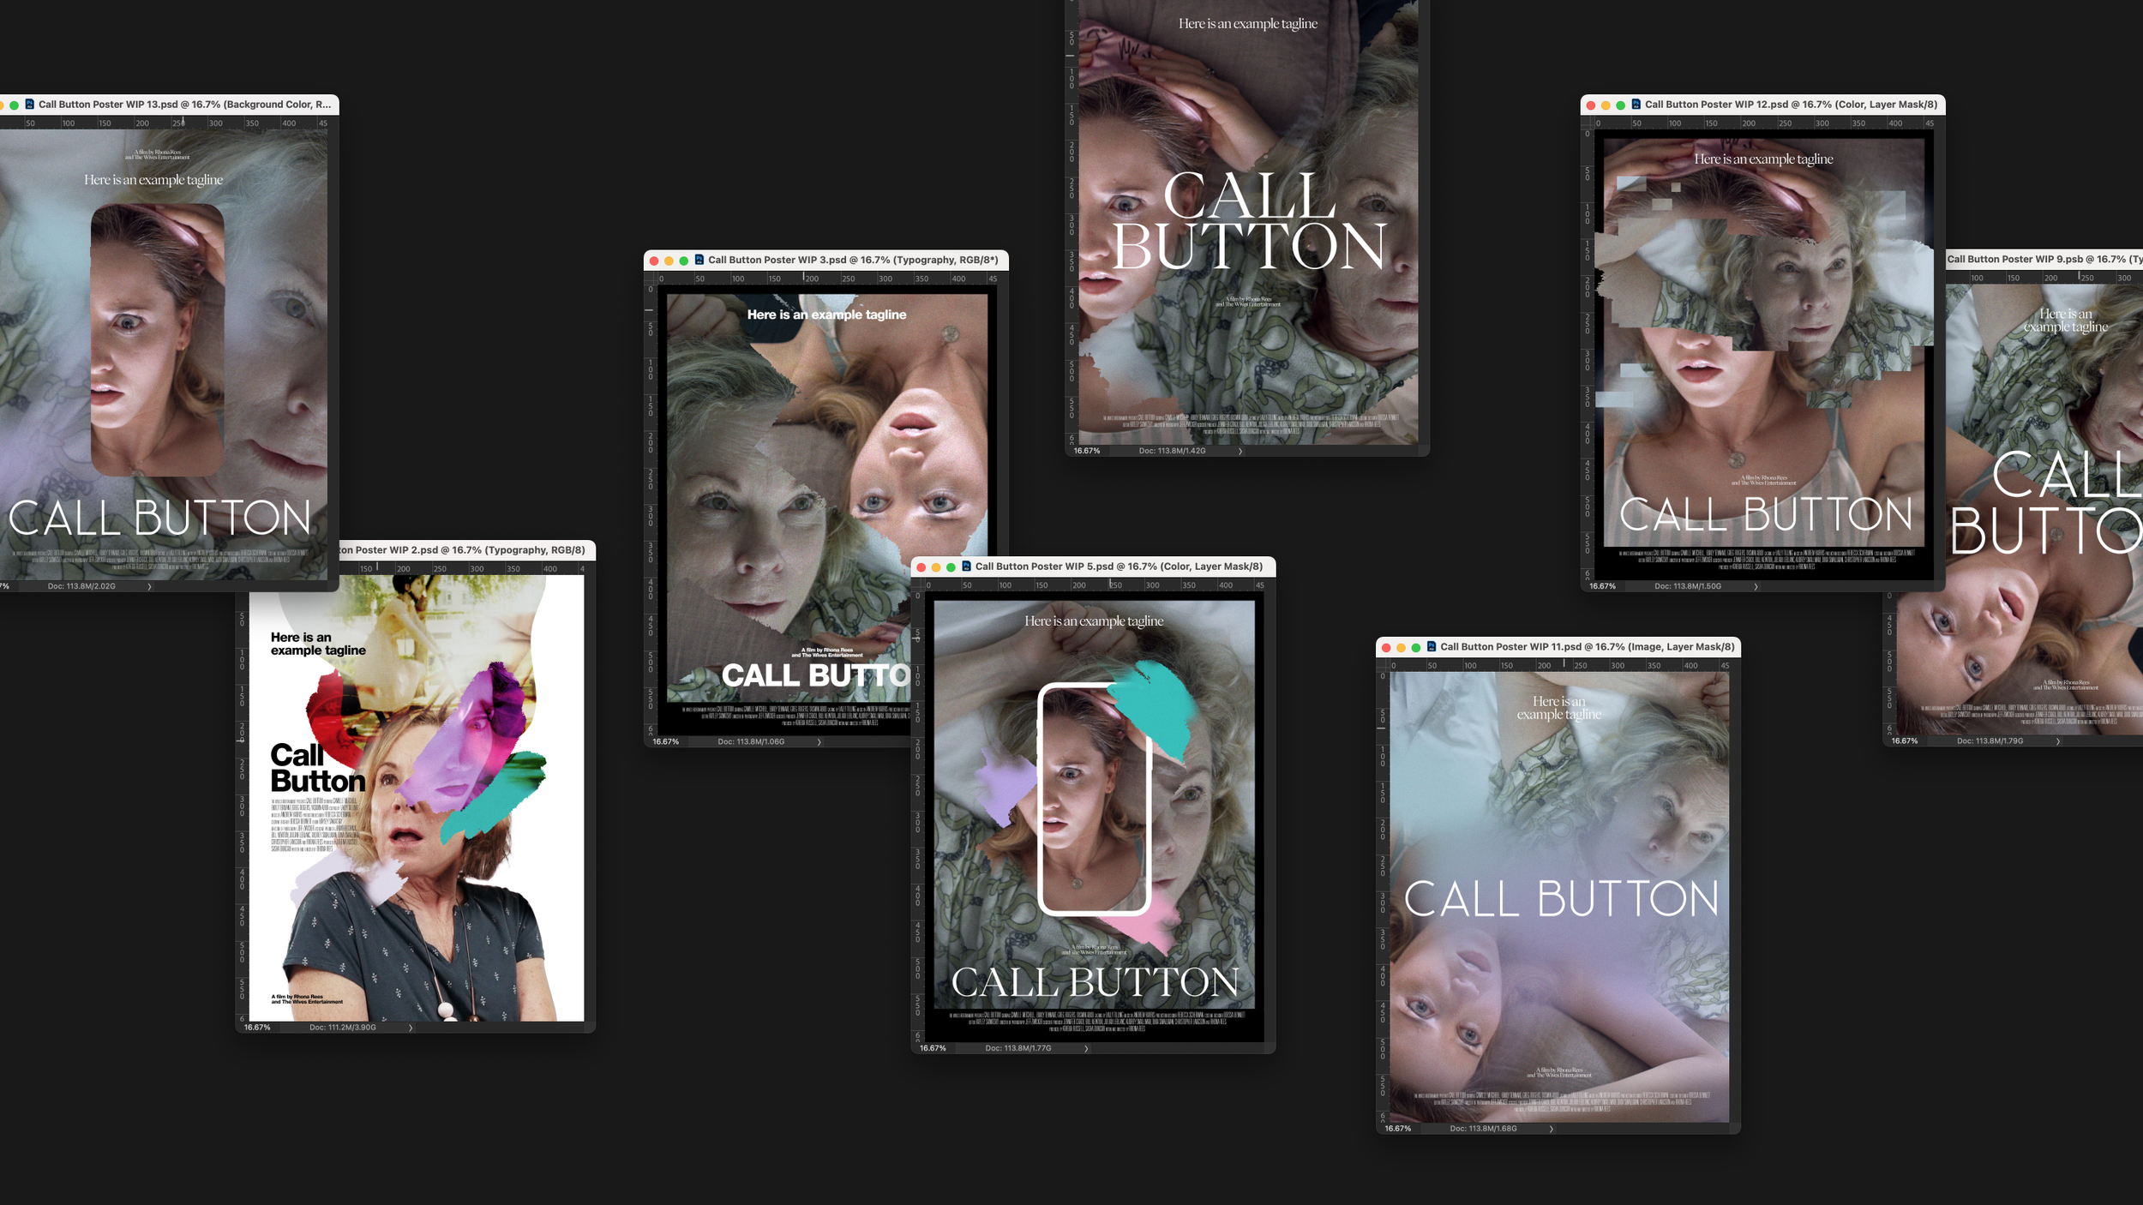Click the Photoshop file icon in WIP 13's title bar
Image resolution: width=2143 pixels, height=1205 pixels.
(x=28, y=104)
